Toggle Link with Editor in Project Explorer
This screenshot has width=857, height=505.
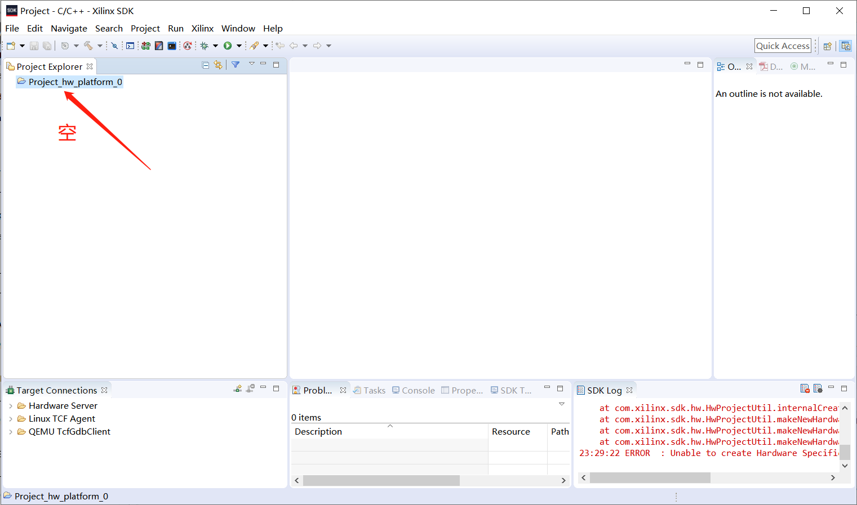pyautogui.click(x=218, y=65)
